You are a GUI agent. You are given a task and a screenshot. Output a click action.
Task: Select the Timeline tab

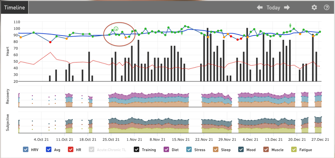pyautogui.click(x=14, y=8)
